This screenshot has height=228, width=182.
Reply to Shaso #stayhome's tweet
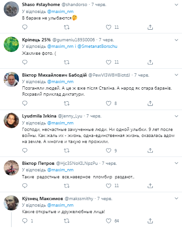[x=25, y=27]
